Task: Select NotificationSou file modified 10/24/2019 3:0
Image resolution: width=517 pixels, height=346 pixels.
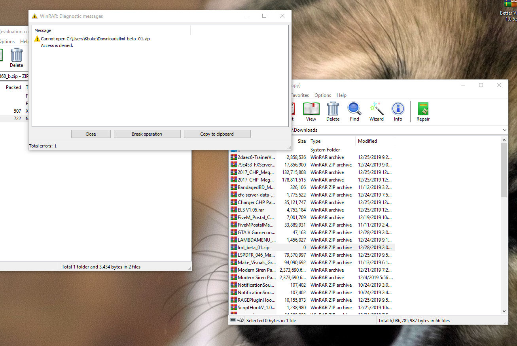Action: point(256,285)
